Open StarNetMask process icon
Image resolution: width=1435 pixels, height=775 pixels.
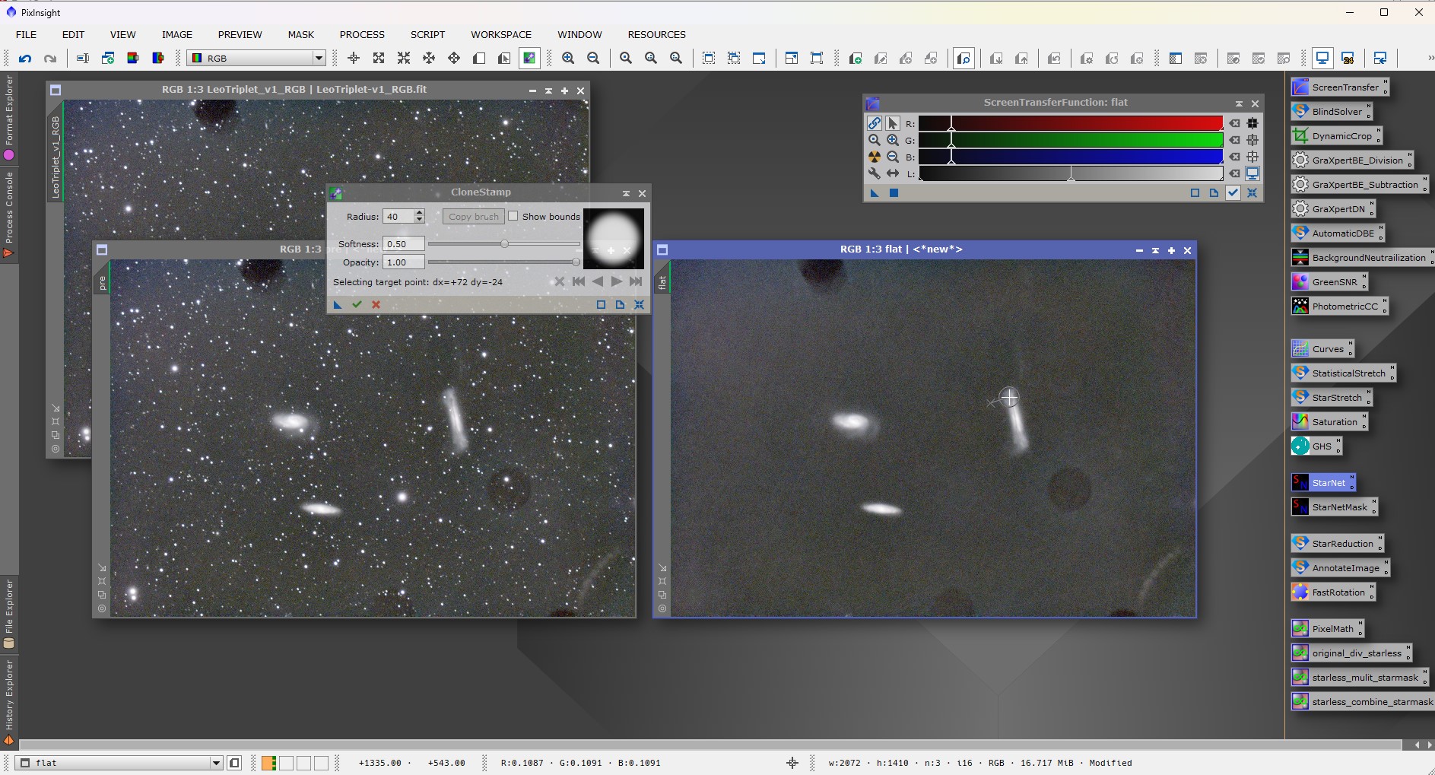[x=1333, y=507]
